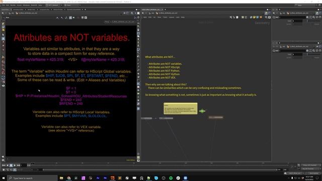322x181 pixels.
Task: Click the text 'Attributes are NOT HScript.'
Action: [165, 67]
